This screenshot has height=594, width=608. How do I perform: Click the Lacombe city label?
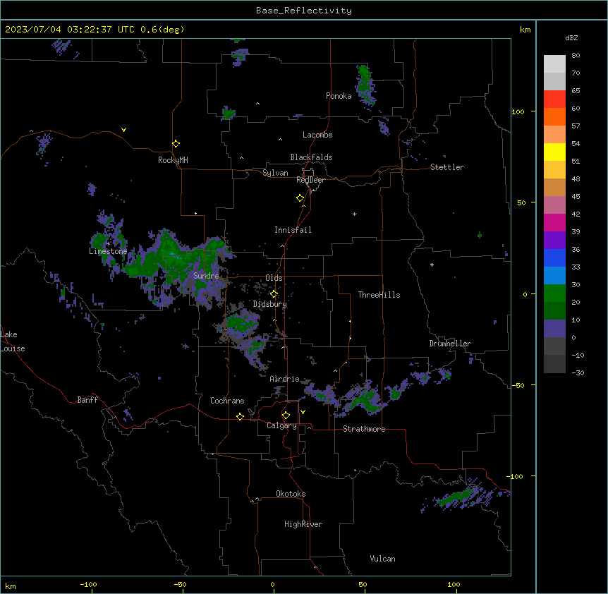coord(317,135)
